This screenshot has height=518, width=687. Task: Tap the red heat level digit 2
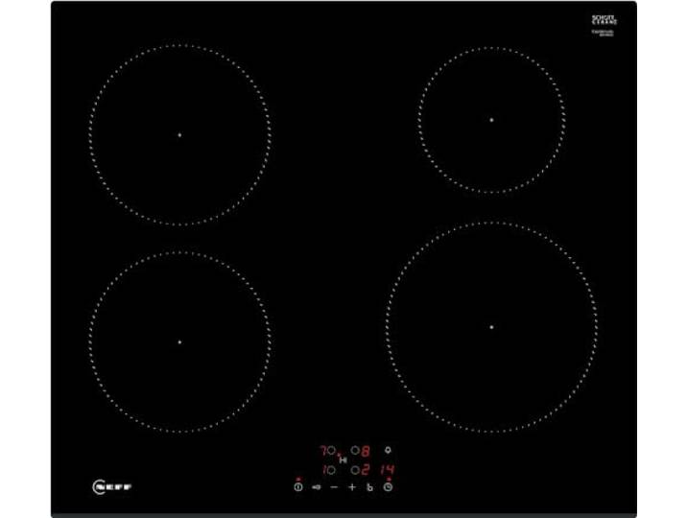[366, 470]
